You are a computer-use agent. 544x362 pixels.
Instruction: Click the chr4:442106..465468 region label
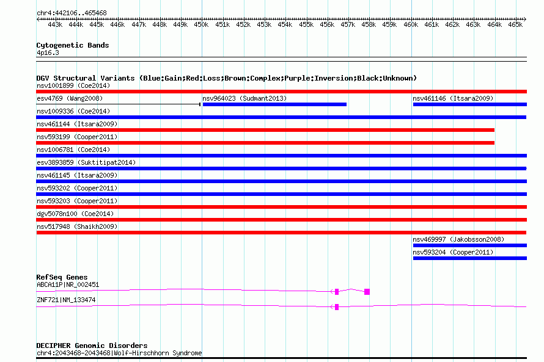pos(72,13)
